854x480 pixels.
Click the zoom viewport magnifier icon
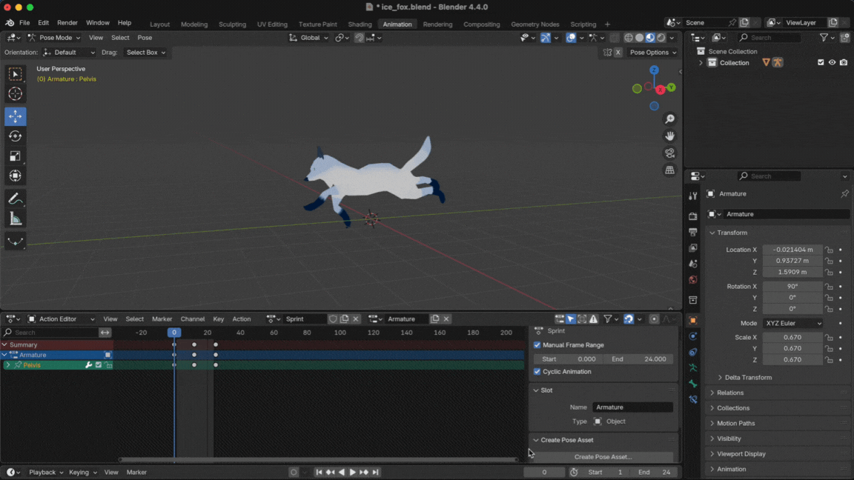(x=670, y=119)
